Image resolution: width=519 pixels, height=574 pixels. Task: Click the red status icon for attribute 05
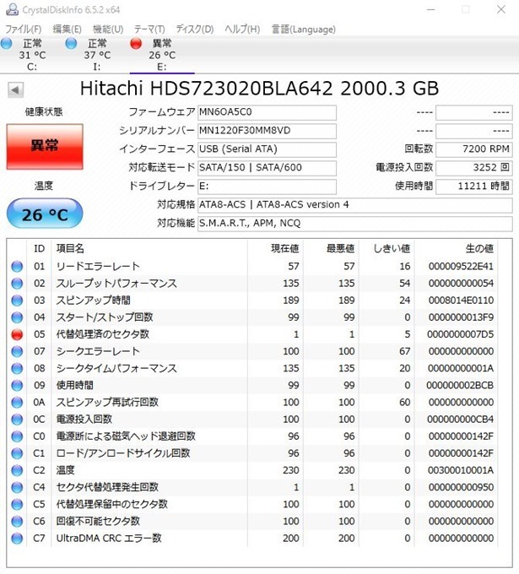pyautogui.click(x=17, y=334)
